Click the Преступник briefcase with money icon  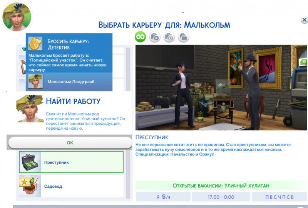tap(30, 162)
